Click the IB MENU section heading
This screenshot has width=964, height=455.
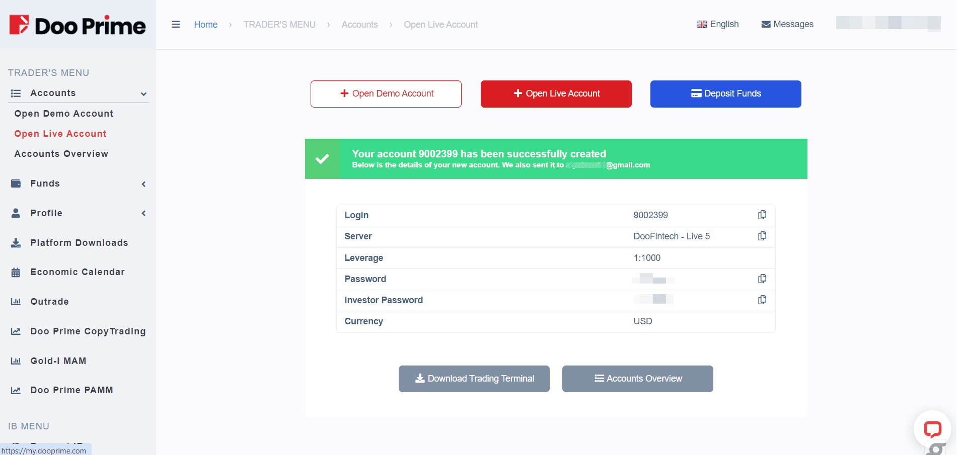[x=29, y=426]
